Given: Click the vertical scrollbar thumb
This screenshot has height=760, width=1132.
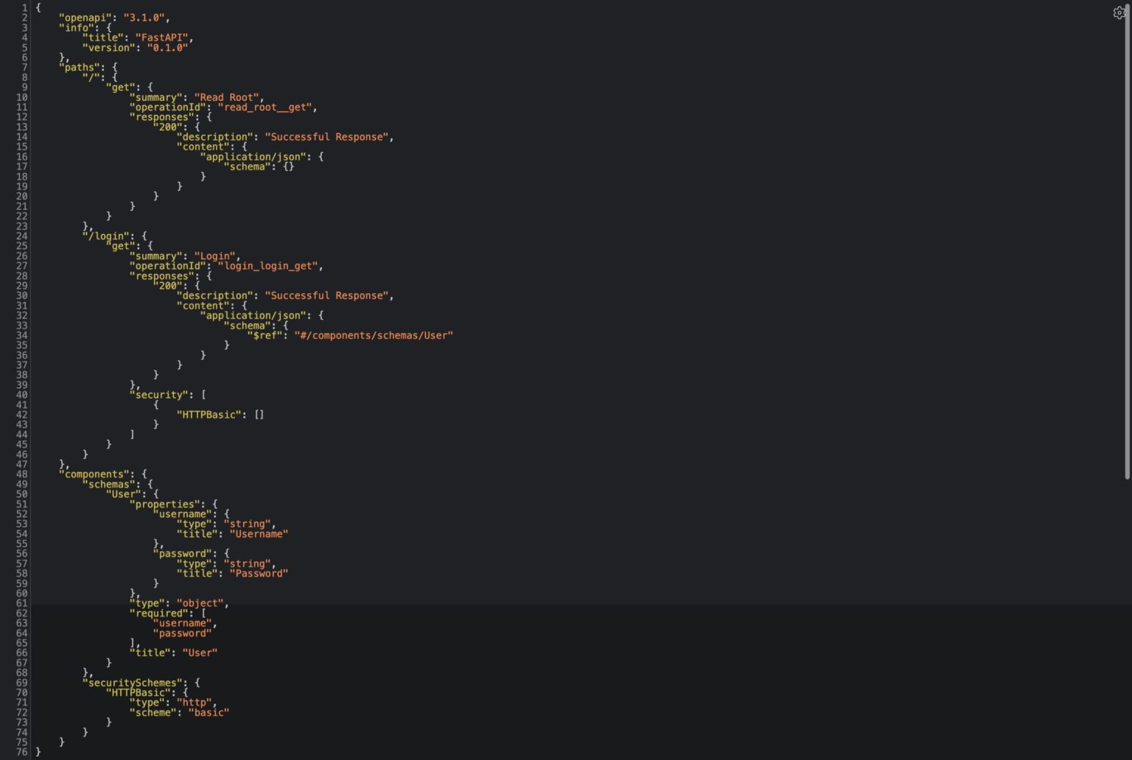Looking at the screenshot, I should coord(1128,243).
